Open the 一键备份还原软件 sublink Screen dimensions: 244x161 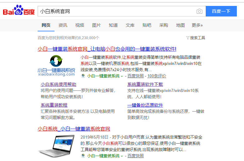coord(145,105)
